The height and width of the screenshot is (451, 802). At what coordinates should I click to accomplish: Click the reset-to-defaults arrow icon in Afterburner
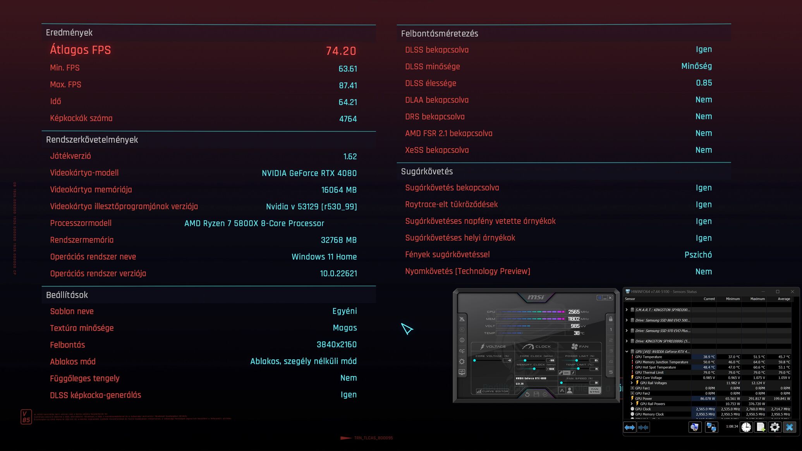pos(527,394)
